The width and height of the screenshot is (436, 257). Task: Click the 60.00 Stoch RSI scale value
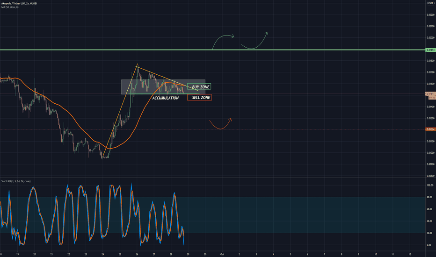point(429,209)
